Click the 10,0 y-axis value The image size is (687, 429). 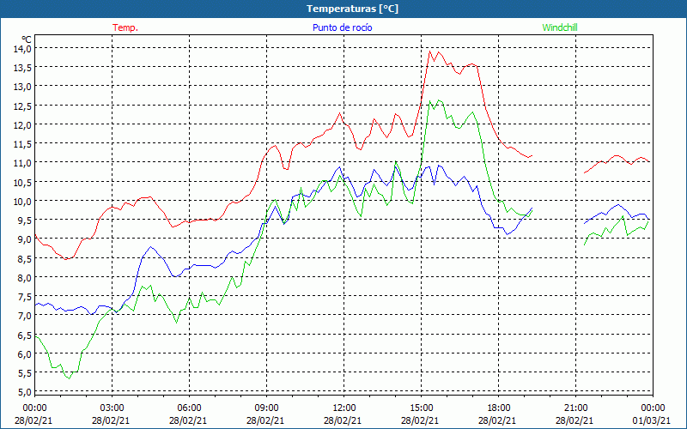click(x=22, y=202)
